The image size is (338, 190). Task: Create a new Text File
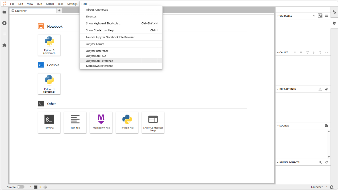pyautogui.click(x=75, y=122)
